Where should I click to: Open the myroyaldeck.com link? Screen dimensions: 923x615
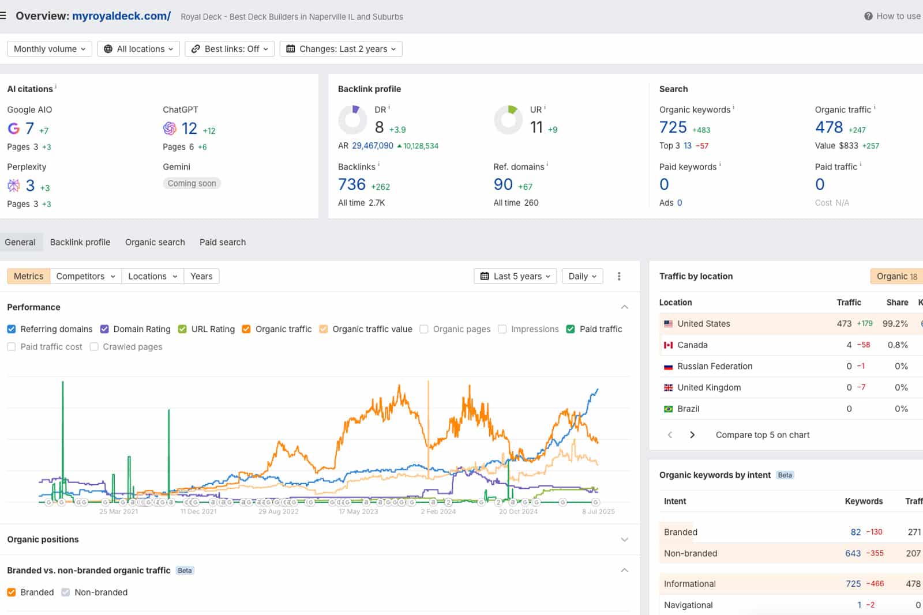point(121,16)
